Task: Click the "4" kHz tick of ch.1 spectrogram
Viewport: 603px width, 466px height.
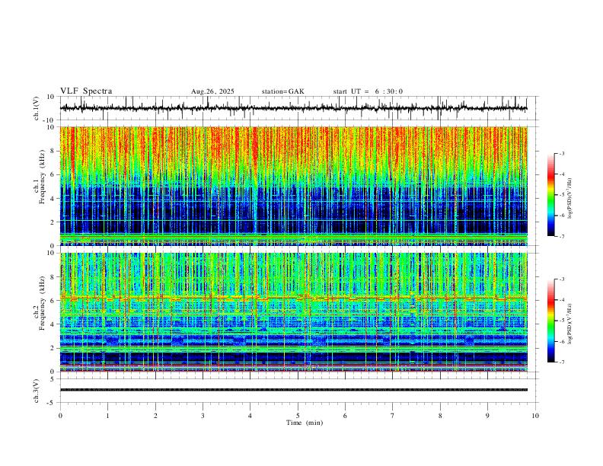Action: pos(53,199)
